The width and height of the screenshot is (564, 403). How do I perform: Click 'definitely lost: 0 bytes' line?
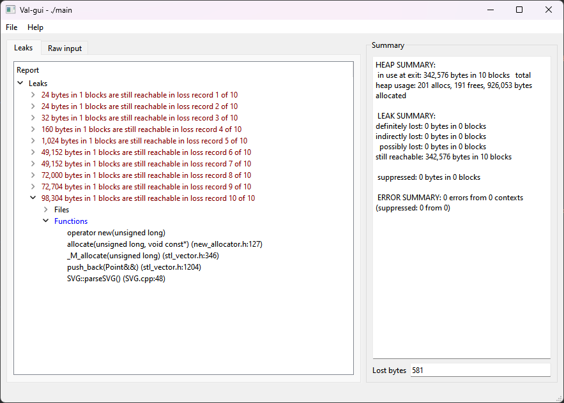(x=431, y=126)
